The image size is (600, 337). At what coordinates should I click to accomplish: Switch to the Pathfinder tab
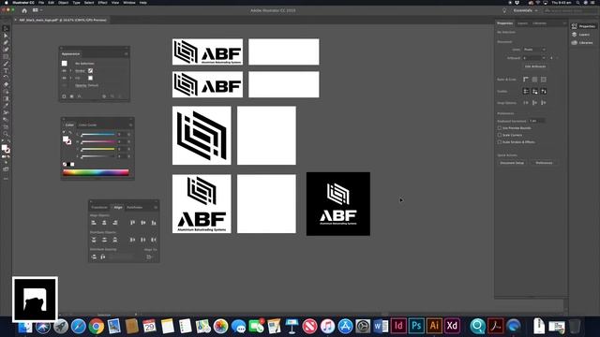[x=135, y=208]
